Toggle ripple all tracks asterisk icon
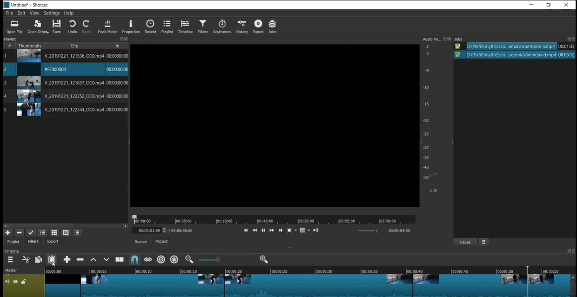 174,259
